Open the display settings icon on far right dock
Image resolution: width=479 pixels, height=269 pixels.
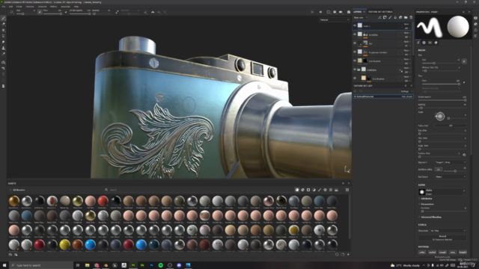point(476,18)
